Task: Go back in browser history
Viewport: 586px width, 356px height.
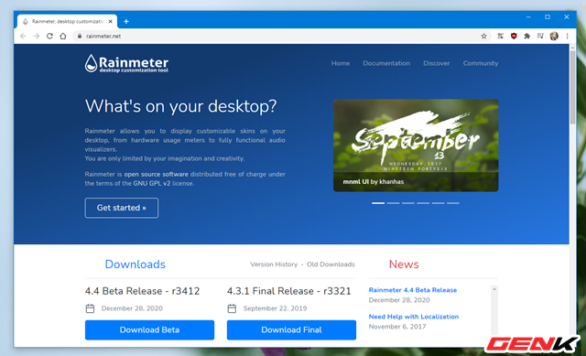Action: point(23,37)
